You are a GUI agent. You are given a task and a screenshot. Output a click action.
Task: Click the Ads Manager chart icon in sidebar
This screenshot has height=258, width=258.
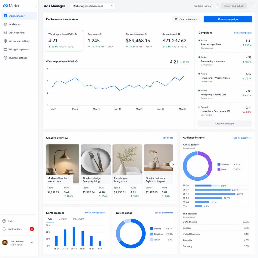point(6,16)
